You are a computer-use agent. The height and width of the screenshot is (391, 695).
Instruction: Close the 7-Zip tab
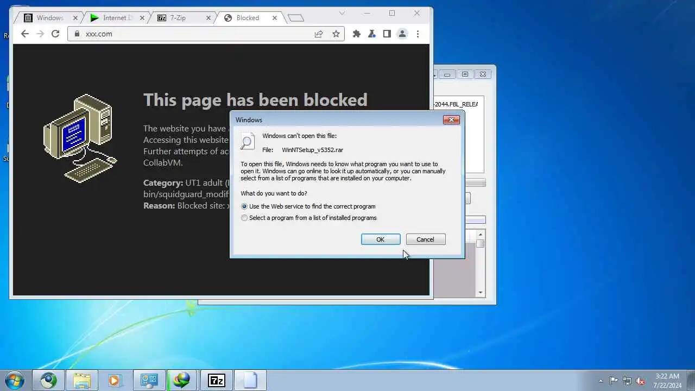click(x=208, y=18)
